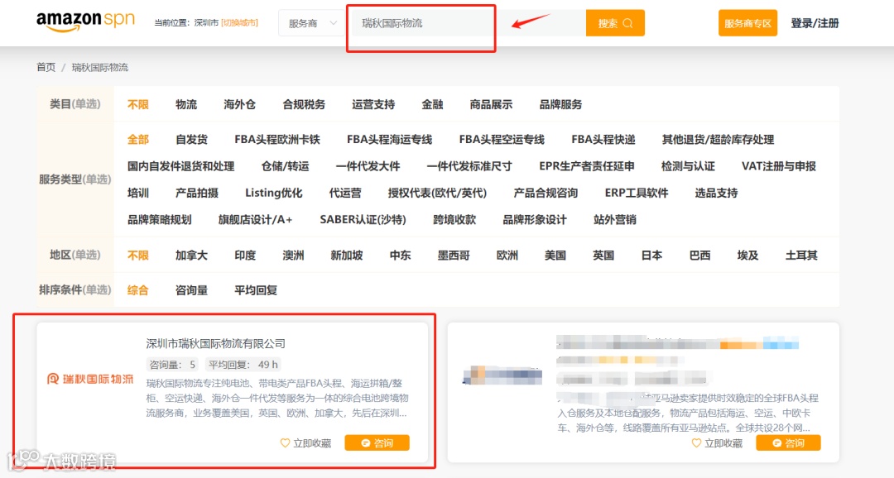Pick the 仓储/转运 service type
The image size is (894, 478).
click(285, 165)
